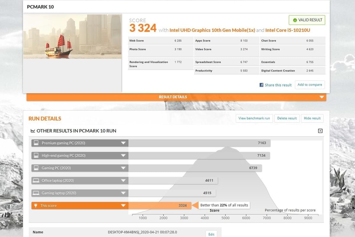355x237 pixels.
Task: Click the Facebook share icon
Action: [262, 85]
